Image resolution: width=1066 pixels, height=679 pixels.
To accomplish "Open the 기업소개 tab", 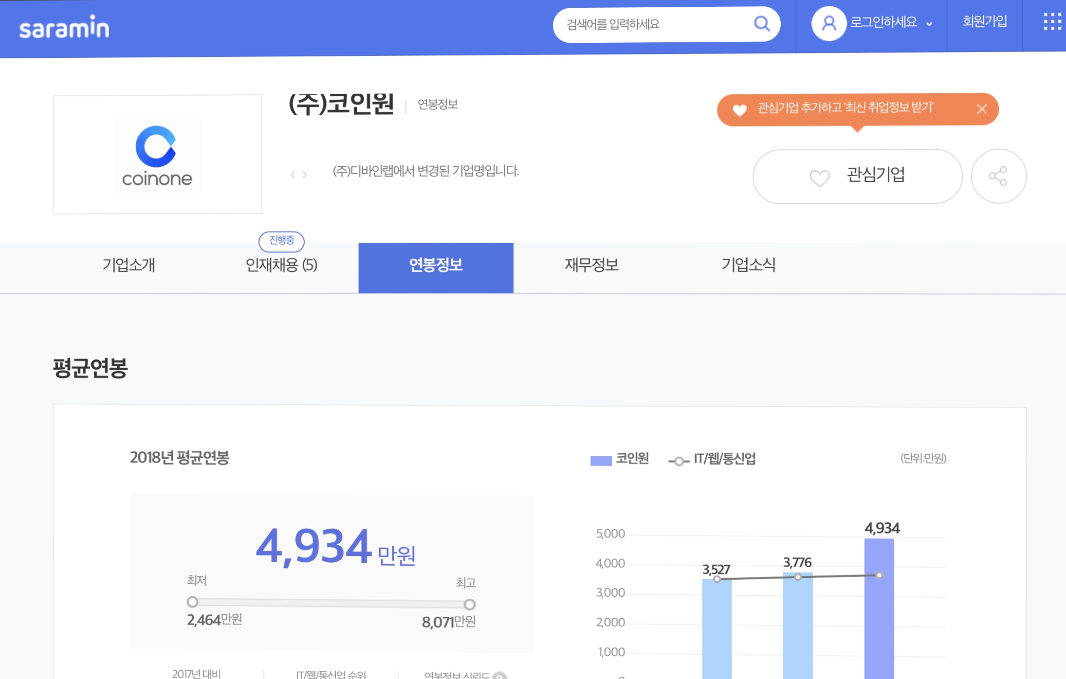I will click(x=129, y=265).
